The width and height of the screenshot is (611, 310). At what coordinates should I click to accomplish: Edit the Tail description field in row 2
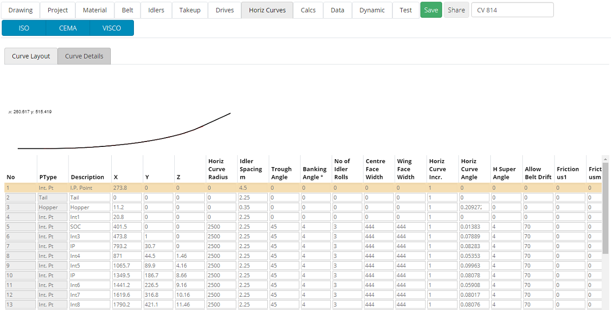point(90,197)
